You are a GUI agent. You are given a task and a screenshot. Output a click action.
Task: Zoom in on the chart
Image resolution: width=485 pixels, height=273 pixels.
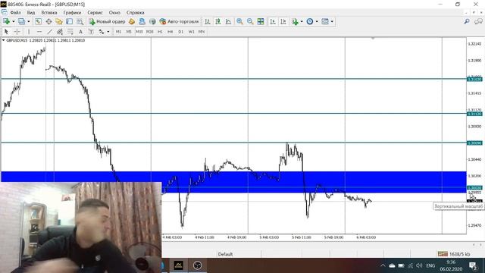coord(239,21)
